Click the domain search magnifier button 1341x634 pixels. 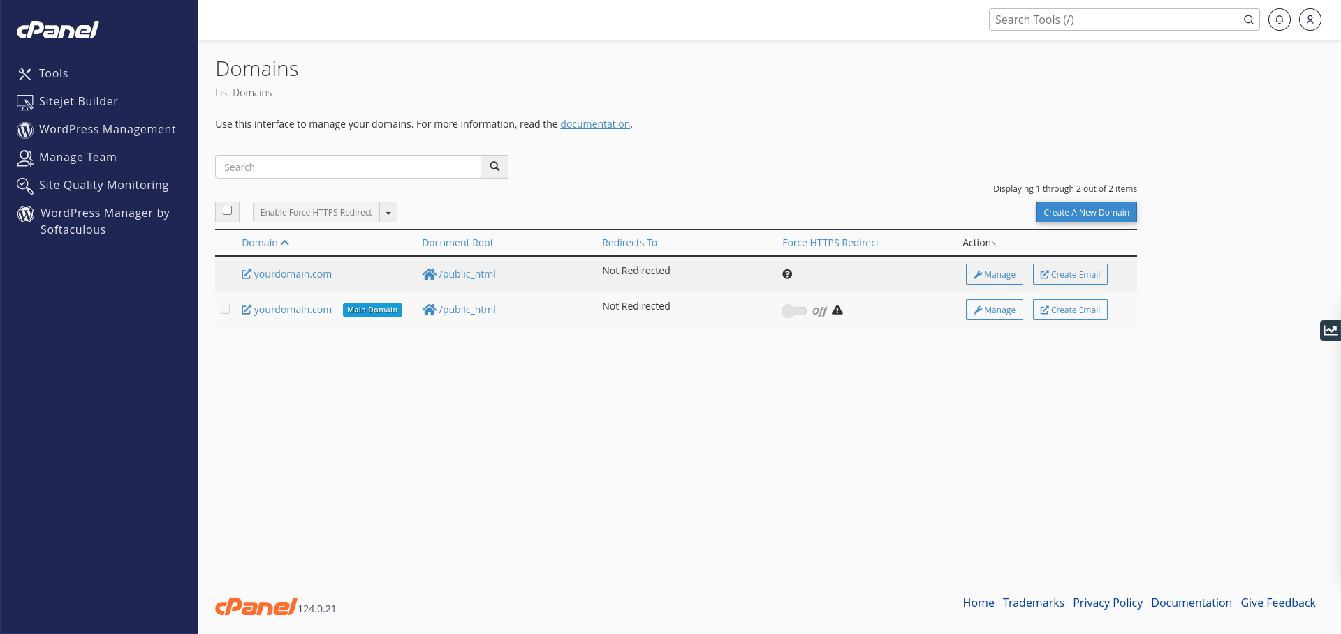pos(494,167)
